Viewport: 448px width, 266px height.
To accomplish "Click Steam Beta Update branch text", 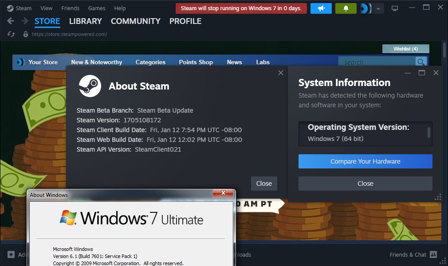I will (165, 110).
